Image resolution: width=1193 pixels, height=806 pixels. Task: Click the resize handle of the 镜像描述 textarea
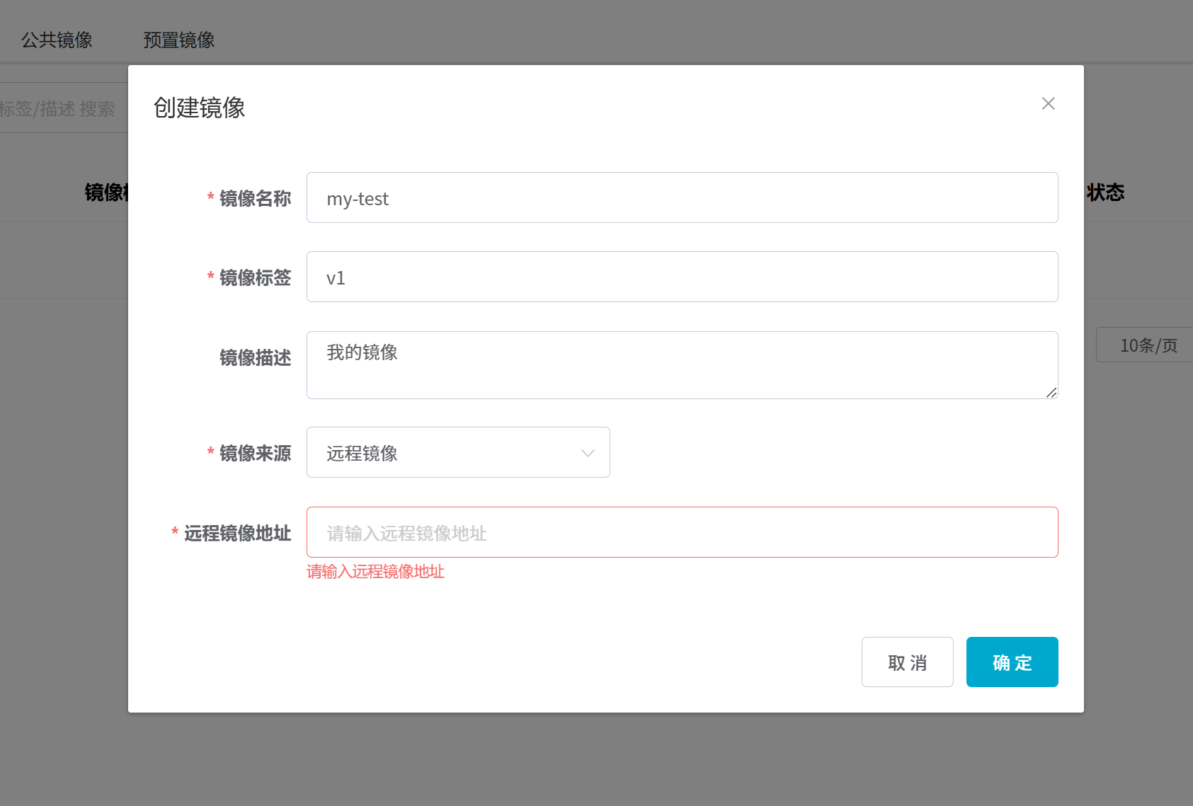[1051, 393]
